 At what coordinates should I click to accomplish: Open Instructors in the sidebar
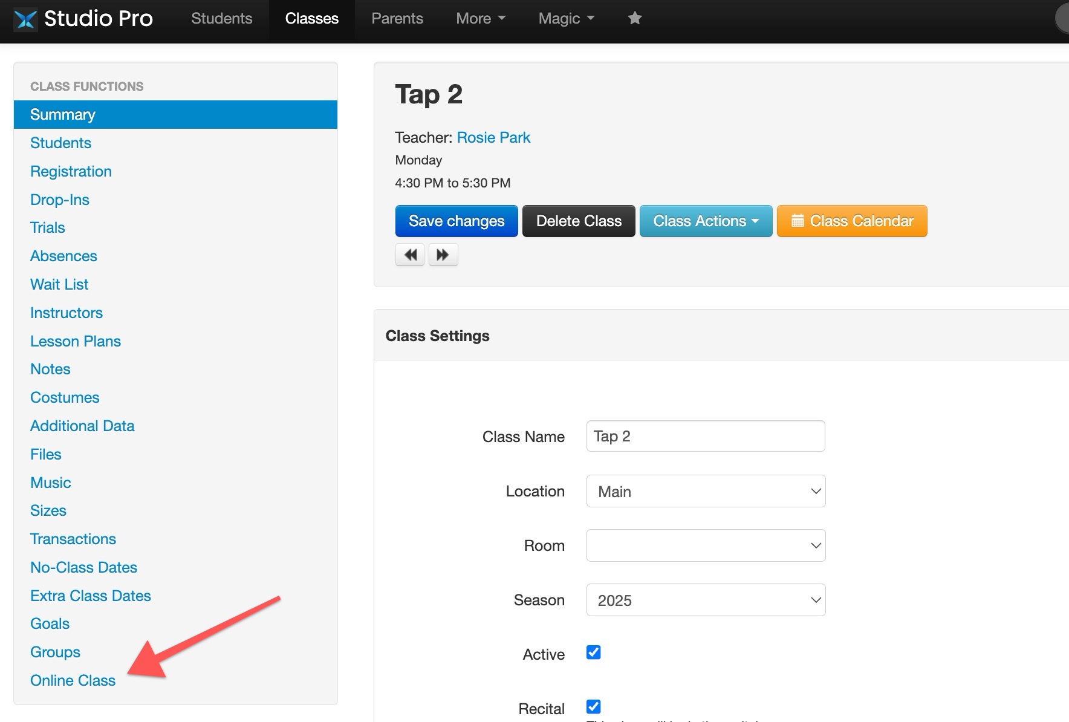[67, 313]
